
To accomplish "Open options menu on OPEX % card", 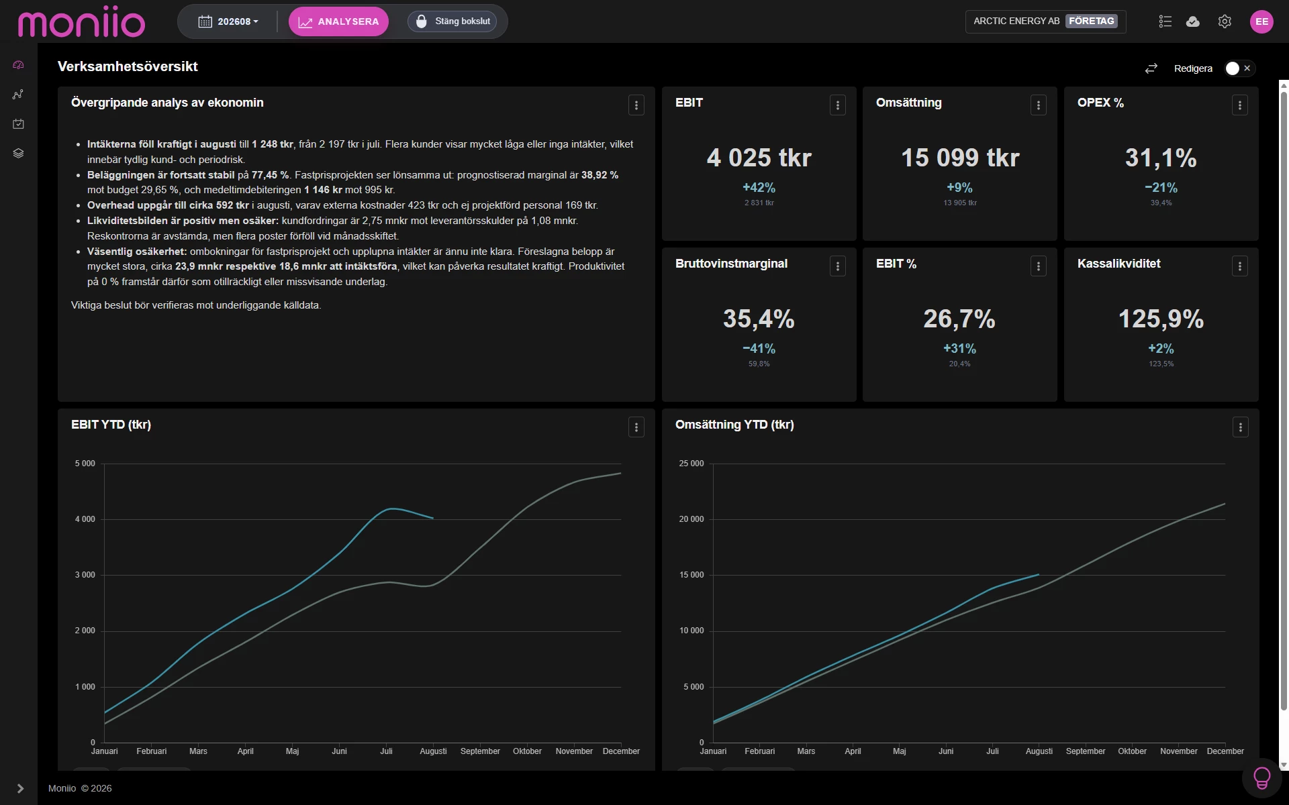I will coord(1240,105).
